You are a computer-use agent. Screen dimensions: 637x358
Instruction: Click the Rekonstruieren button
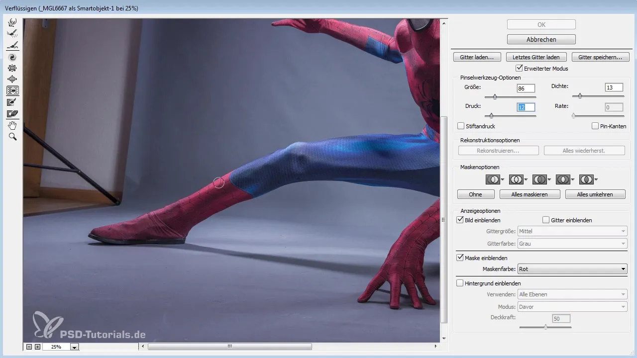498,150
